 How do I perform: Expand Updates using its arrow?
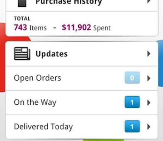pyautogui.click(x=149, y=54)
